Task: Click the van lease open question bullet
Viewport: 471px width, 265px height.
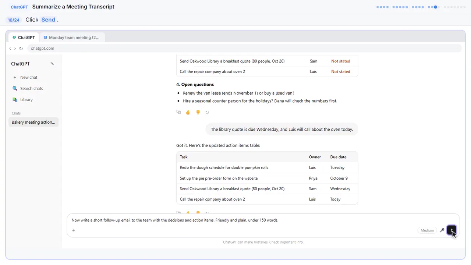Action: click(238, 93)
